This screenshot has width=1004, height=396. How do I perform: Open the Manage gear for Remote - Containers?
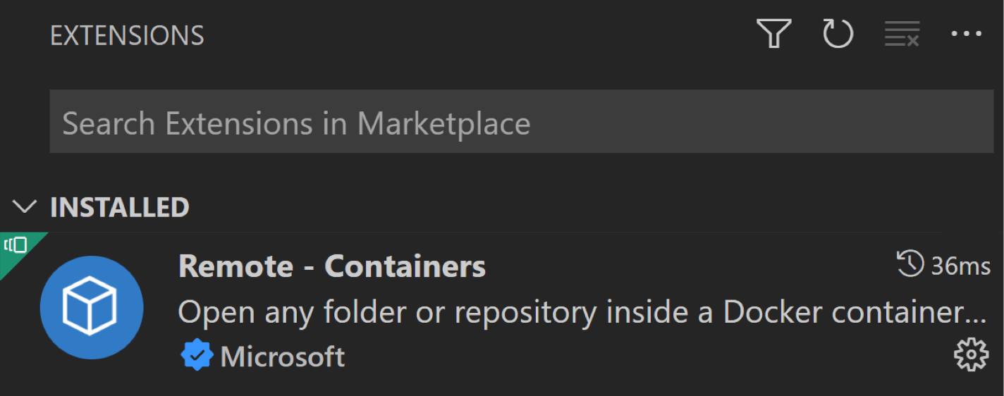pos(971,354)
